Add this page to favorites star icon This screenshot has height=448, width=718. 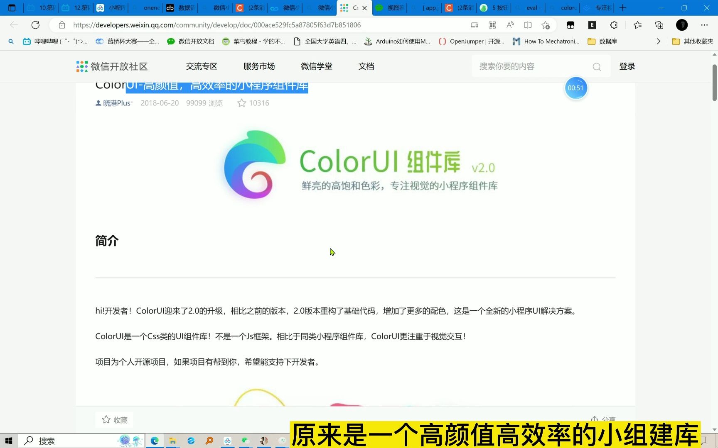[546, 25]
